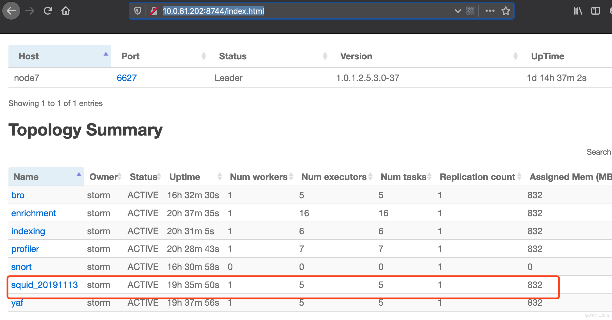Screen dimensions: 612x320
Task: Open the Library bookshelf icon
Action: pos(577,11)
